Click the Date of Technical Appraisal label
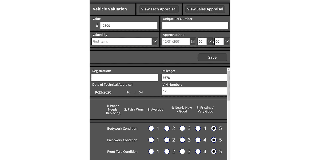 pos(112,85)
